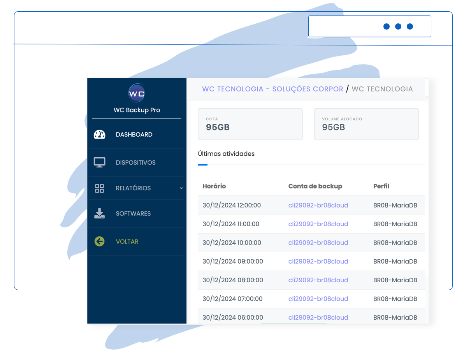Image resolution: width=464 pixels, height=352 pixels.
Task: Click the Volume Alocado 95GB card
Action: 366,124
